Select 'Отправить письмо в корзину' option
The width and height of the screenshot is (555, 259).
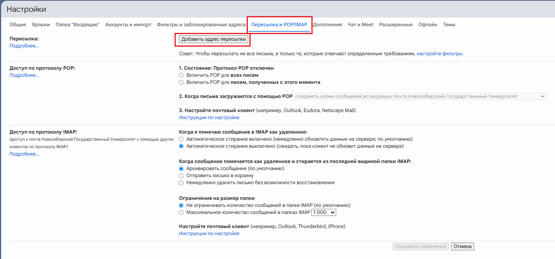tap(181, 176)
